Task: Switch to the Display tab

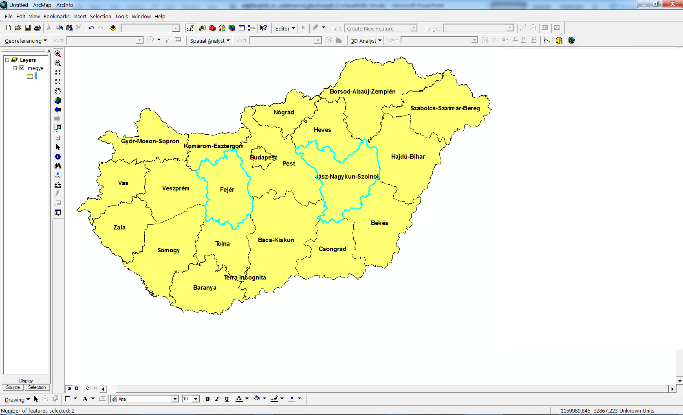Action: click(26, 381)
